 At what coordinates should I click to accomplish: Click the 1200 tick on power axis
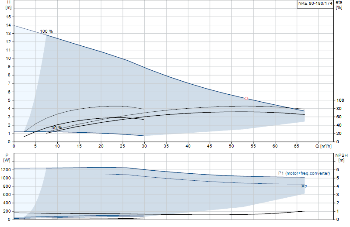6,170
